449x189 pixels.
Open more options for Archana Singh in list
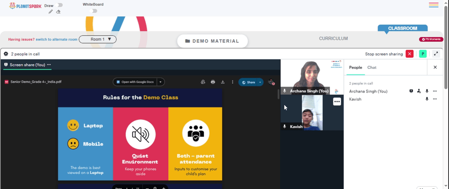(435, 91)
